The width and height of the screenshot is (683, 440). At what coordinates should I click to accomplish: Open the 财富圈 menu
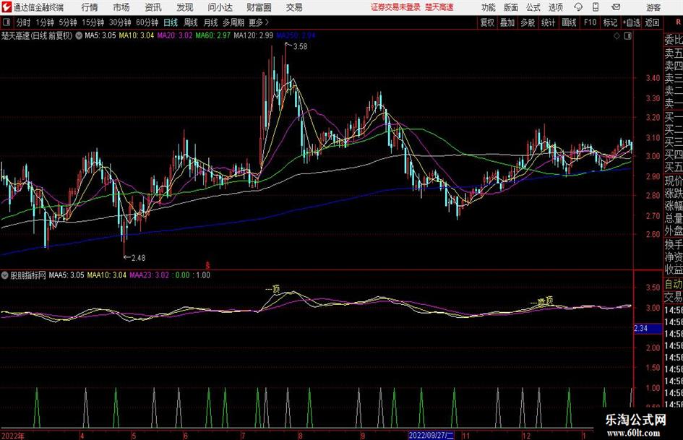click(259, 7)
